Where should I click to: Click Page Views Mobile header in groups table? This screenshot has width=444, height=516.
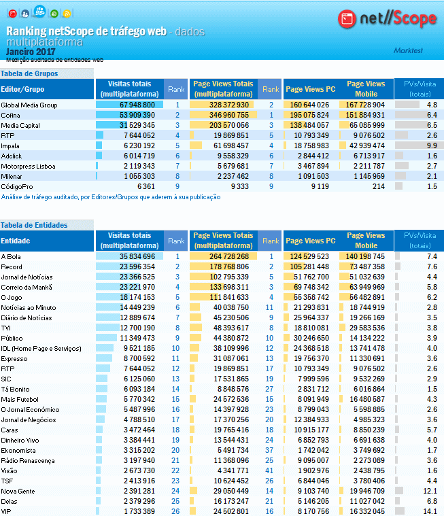(x=366, y=89)
